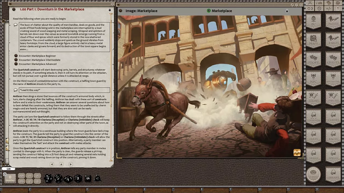This screenshot has width=344, height=193.
Task: Open the Notes sidebar button
Action: pos(333,21)
